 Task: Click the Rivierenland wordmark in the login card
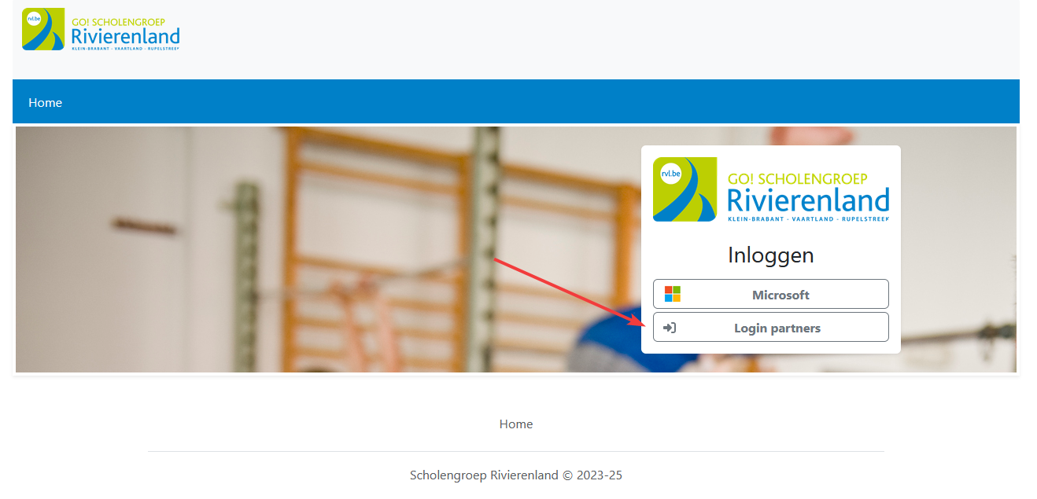pyautogui.click(x=808, y=200)
